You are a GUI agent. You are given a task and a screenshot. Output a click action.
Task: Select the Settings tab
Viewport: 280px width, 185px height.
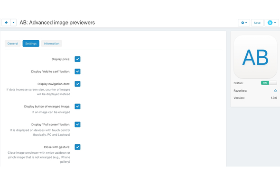pyautogui.click(x=31, y=44)
